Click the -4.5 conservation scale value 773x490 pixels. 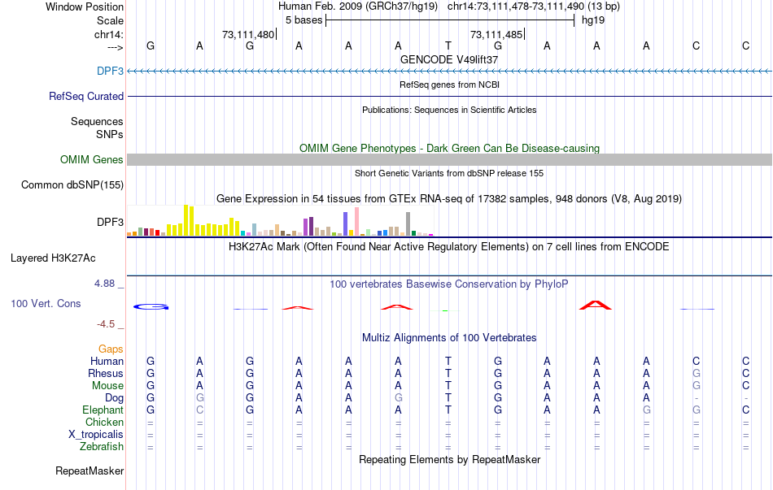(x=106, y=324)
